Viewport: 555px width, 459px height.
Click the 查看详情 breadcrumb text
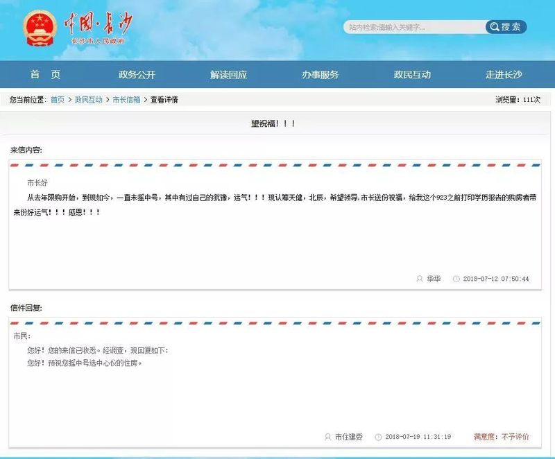164,100
